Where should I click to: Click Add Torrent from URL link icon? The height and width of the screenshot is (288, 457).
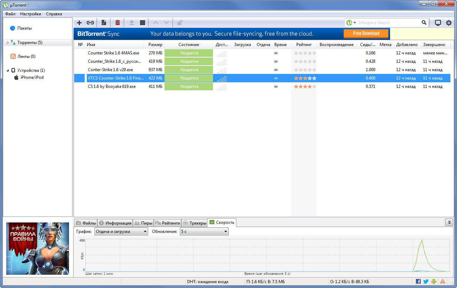click(90, 23)
